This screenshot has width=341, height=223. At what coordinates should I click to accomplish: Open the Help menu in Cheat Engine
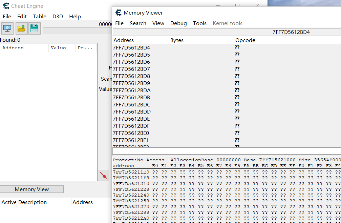[75, 17]
